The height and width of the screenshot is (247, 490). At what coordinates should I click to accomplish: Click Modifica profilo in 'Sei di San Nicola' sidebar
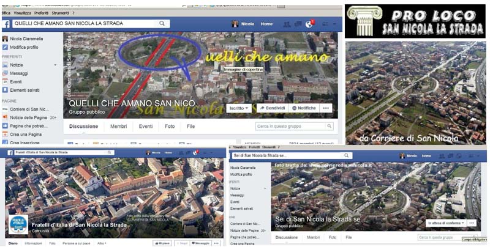(x=241, y=175)
